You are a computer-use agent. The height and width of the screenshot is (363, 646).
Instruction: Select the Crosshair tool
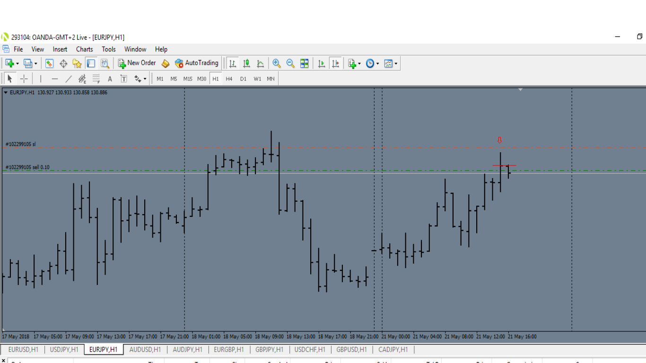click(24, 79)
